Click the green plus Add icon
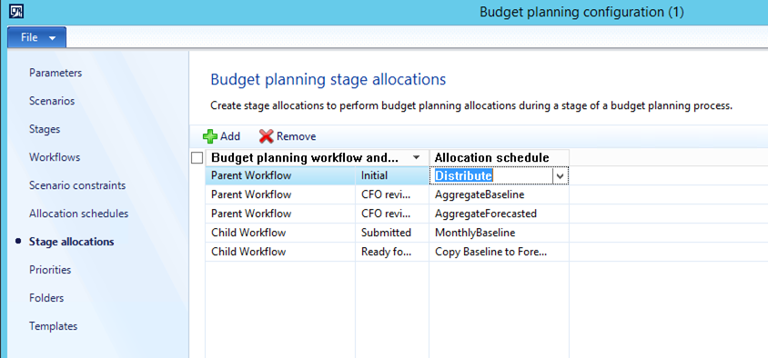 coord(210,136)
